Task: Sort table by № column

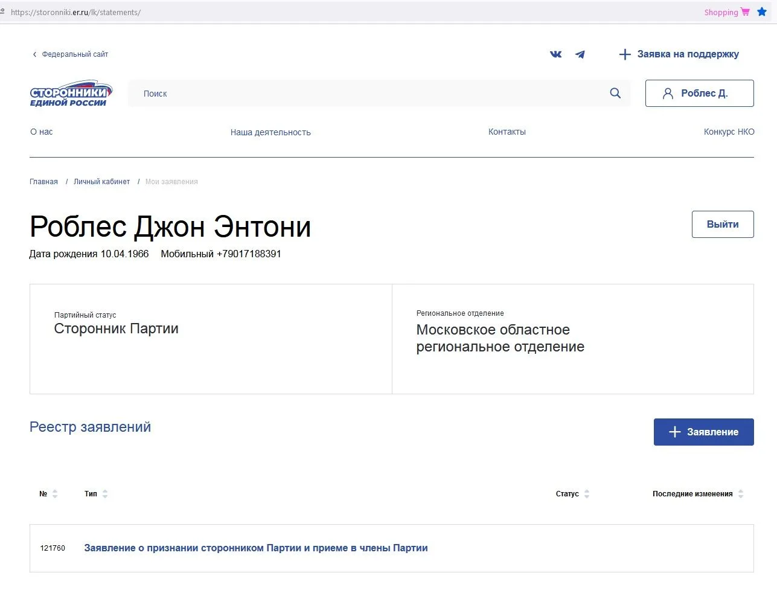Action: [54, 494]
